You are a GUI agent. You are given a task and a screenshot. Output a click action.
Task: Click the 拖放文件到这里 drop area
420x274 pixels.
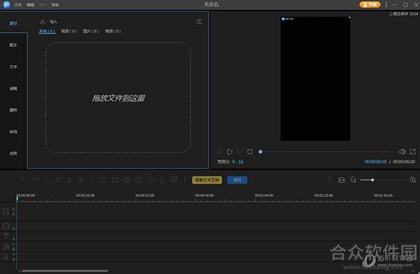coord(118,98)
